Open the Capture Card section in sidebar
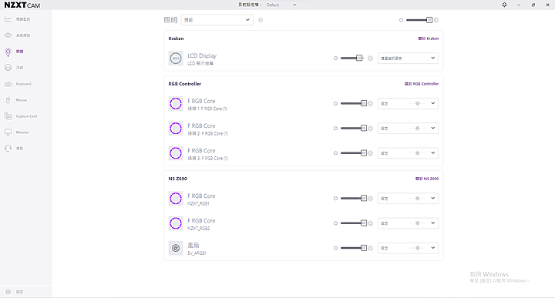The image size is (555, 298). [x=26, y=116]
